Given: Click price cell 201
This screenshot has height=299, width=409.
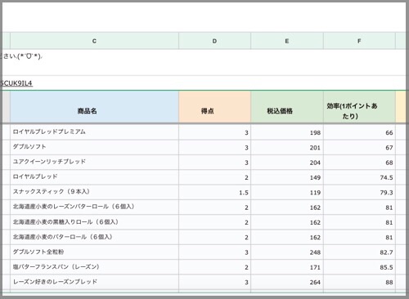Looking at the screenshot, I should click(287, 147).
